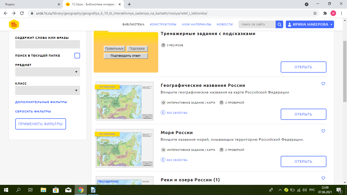Add Географические названия России to favorites
The image size is (347, 195).
(323, 84)
